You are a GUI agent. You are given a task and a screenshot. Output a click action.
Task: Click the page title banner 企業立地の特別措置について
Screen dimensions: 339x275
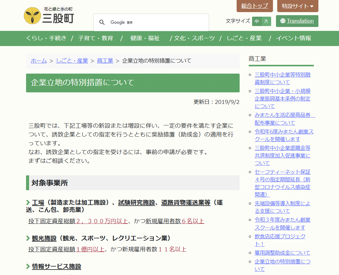(133, 83)
